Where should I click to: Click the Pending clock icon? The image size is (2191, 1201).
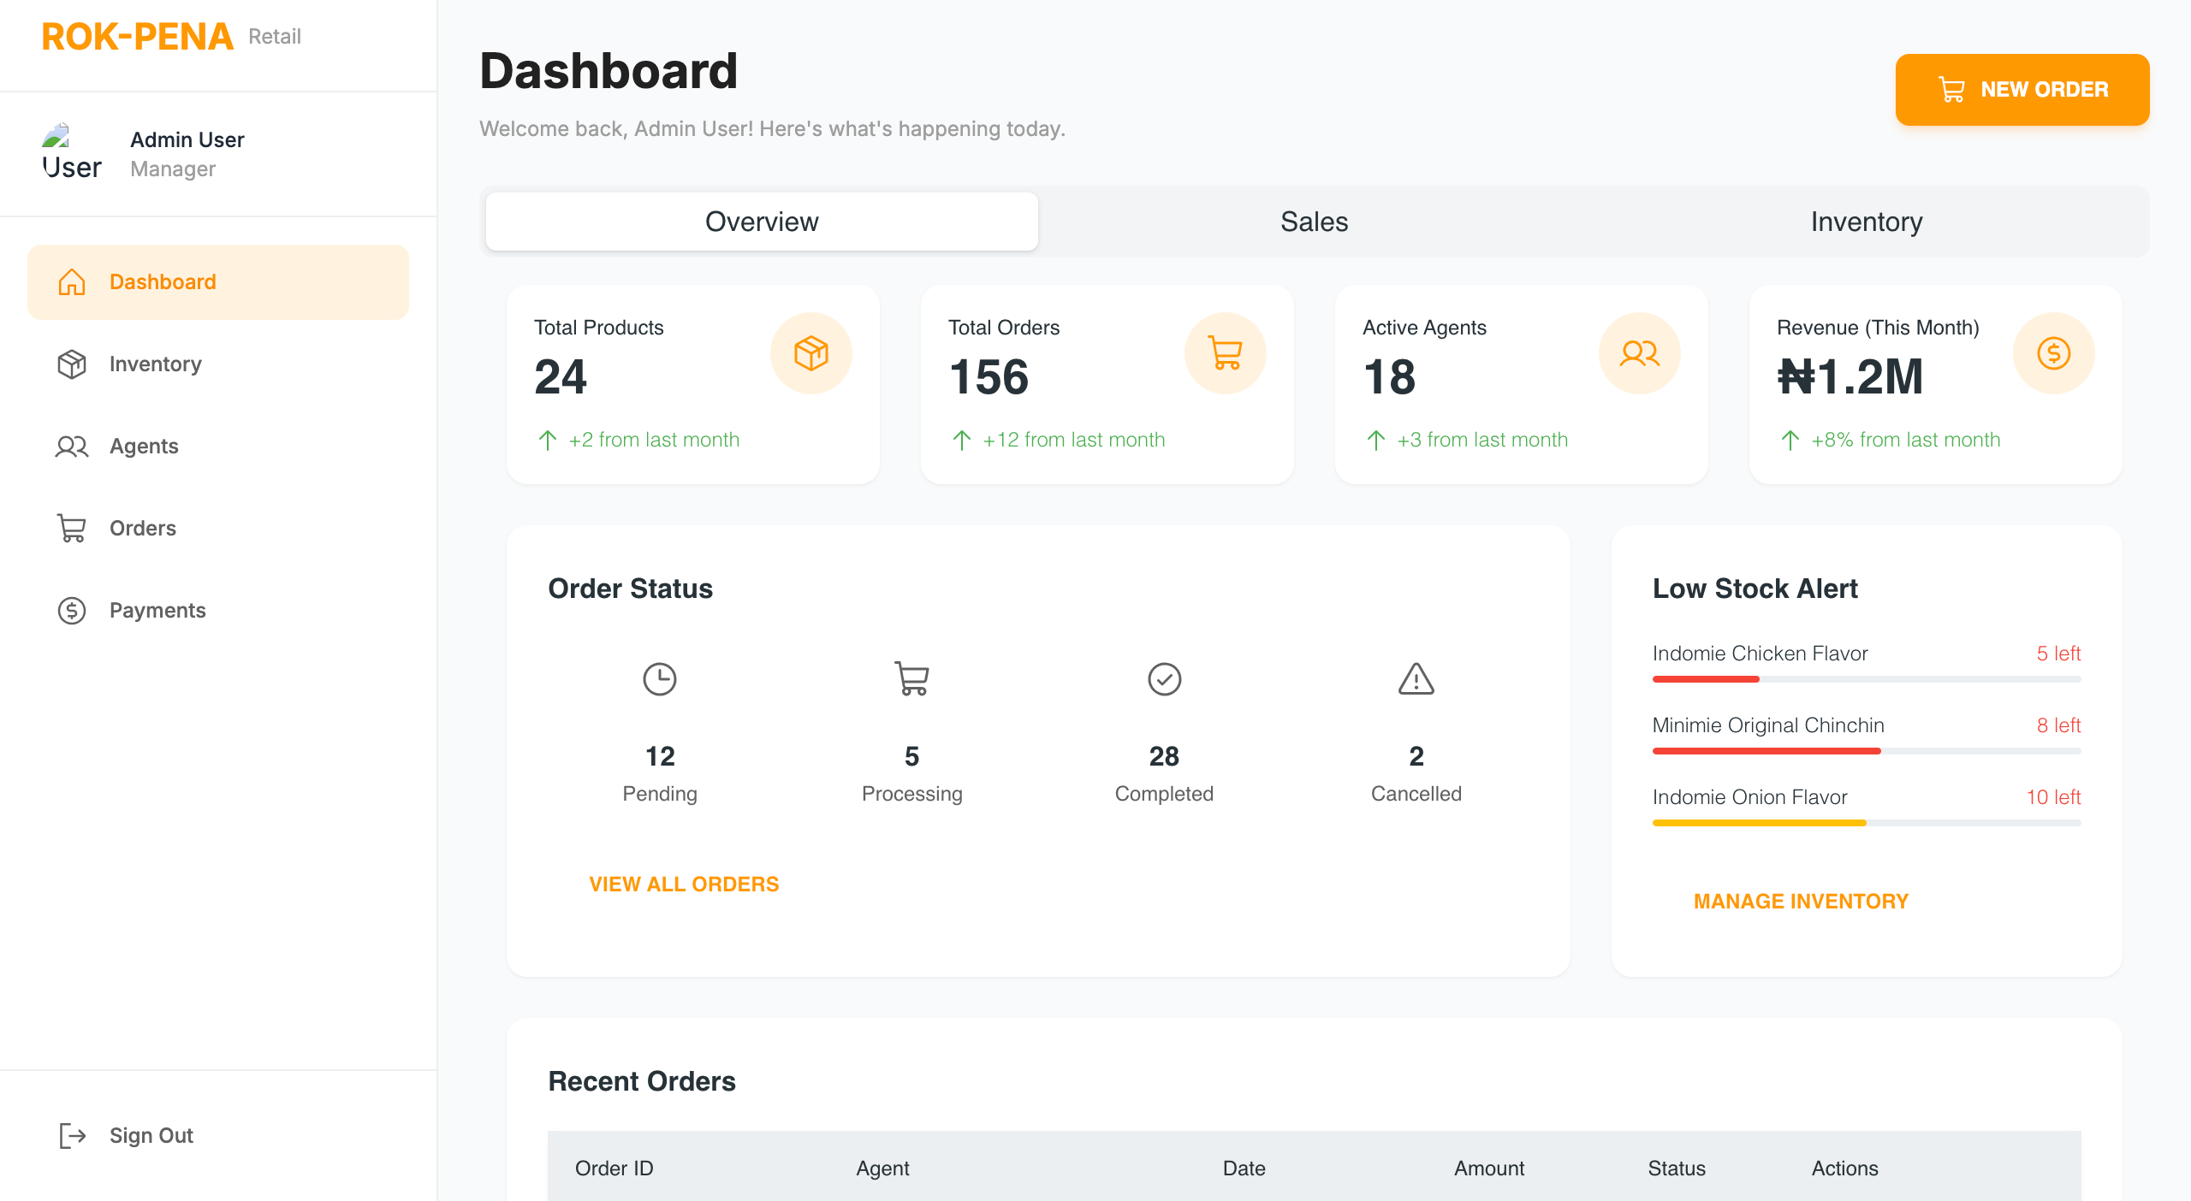(659, 679)
